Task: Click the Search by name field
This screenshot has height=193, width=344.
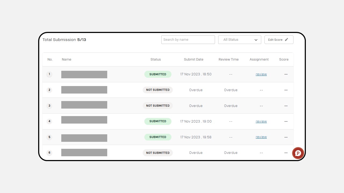Action: (x=188, y=40)
